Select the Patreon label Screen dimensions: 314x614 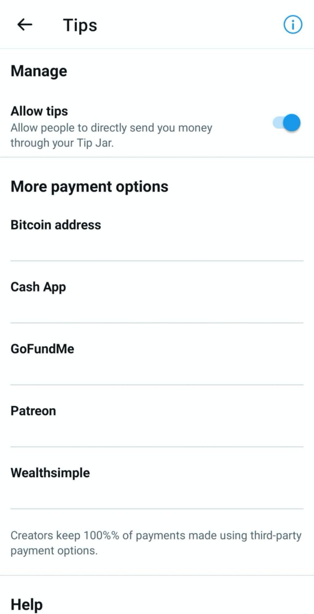(33, 411)
